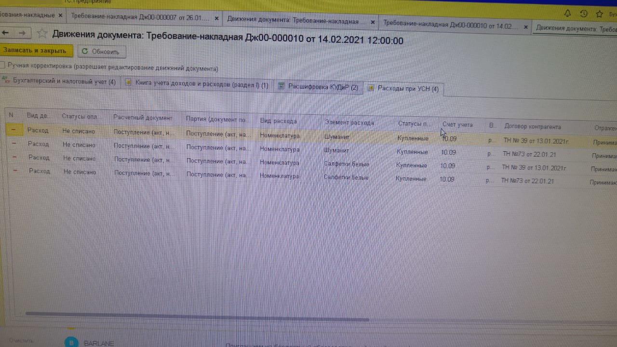Enable the Ручная корректировка checkbox

(3, 65)
